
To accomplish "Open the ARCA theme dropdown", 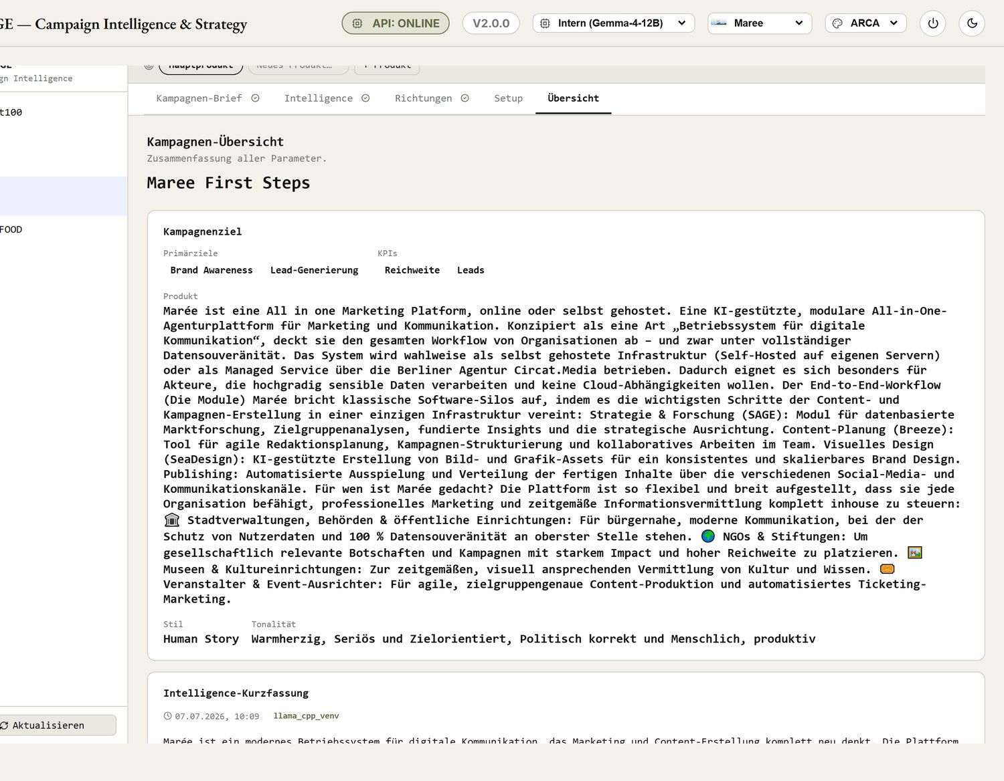I will pos(866,23).
